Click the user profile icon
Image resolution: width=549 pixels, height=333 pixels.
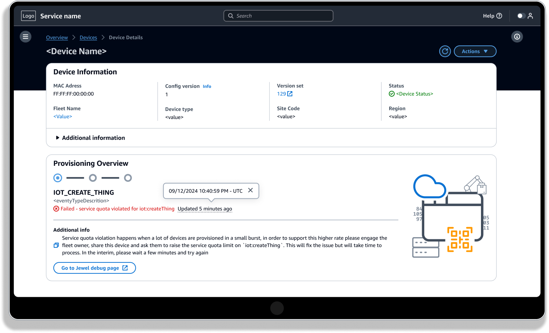530,16
